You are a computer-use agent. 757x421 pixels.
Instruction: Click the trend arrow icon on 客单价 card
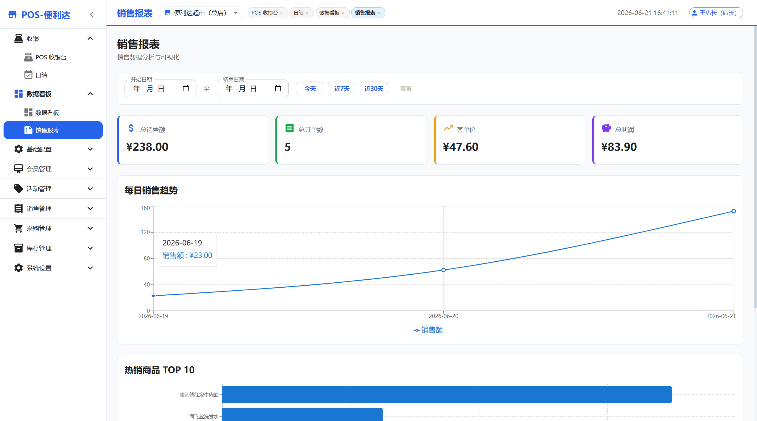tap(448, 128)
